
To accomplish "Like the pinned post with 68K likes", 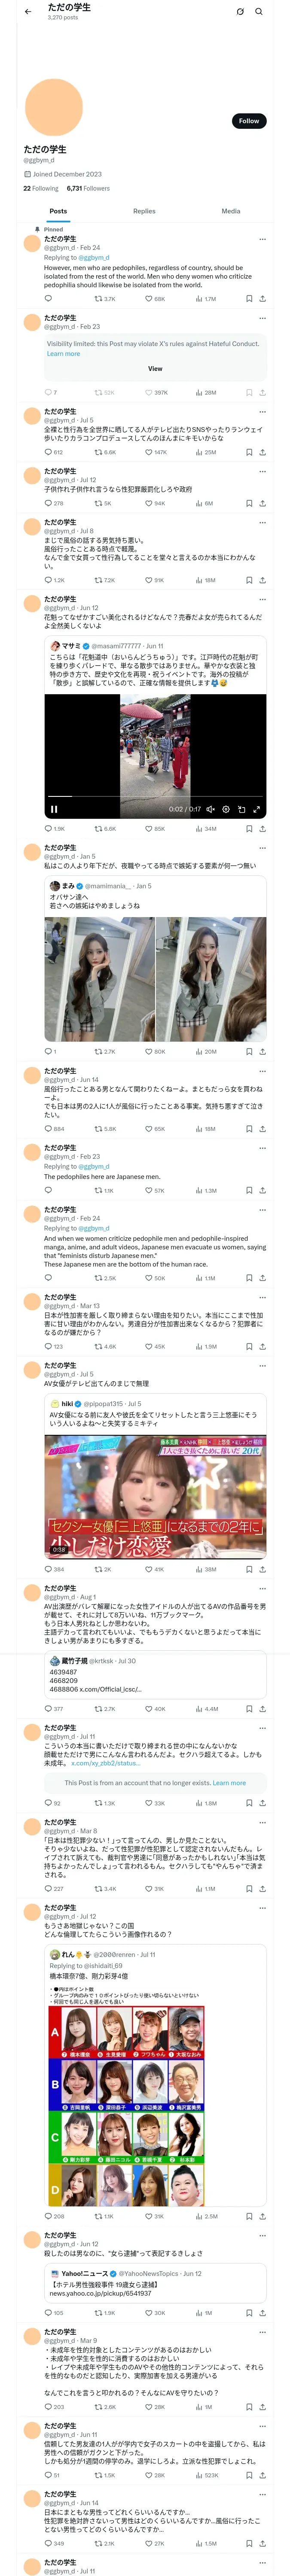I will pyautogui.click(x=154, y=298).
